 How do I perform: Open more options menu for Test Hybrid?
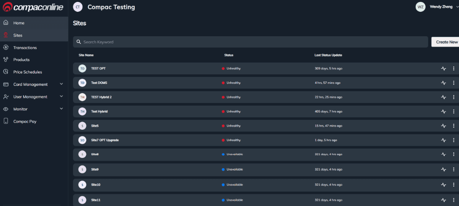(454, 111)
